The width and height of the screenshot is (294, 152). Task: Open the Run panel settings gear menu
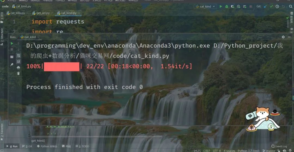tap(283, 37)
